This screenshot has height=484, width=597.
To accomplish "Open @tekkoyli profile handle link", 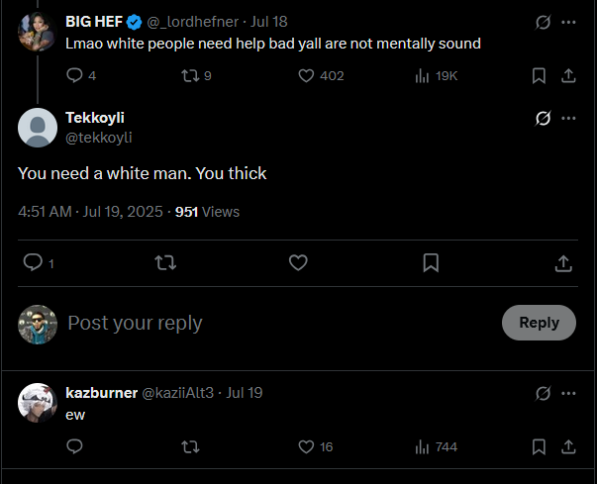I will tap(99, 138).
